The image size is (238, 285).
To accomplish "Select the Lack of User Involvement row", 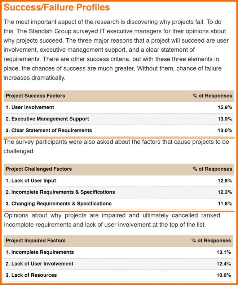I will click(118, 264).
